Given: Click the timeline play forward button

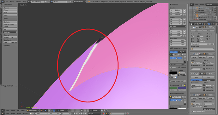Looking at the screenshot, I should click(81, 114).
